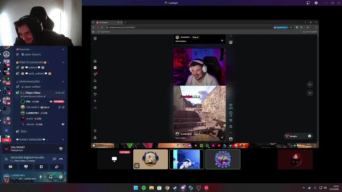342x192 pixels.
Task: Click Takip Et next to ahmelettinn
Action: click(196, 37)
